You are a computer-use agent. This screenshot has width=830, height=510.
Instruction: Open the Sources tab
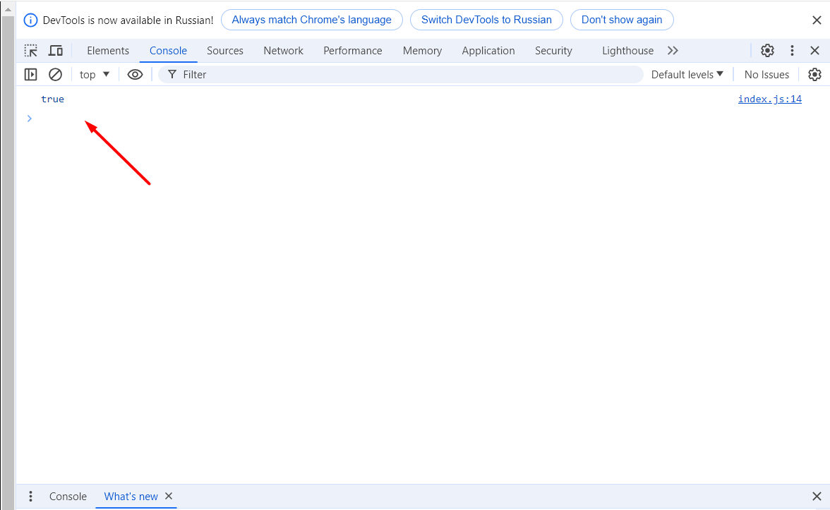click(225, 51)
